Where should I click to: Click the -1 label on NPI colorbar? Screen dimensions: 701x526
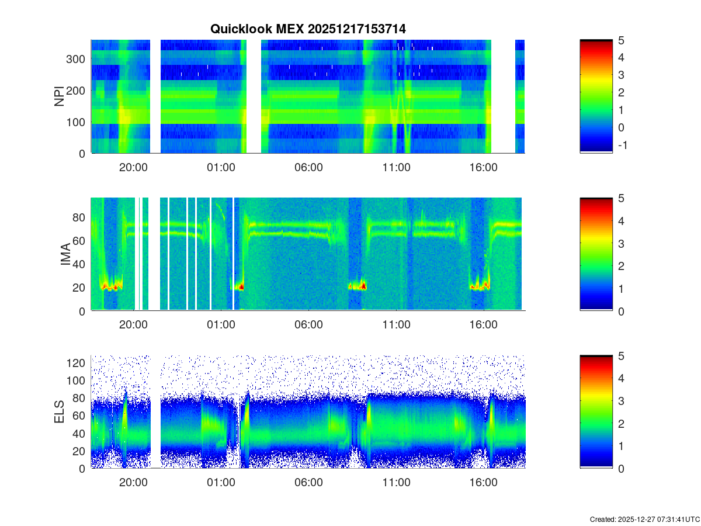pos(621,146)
